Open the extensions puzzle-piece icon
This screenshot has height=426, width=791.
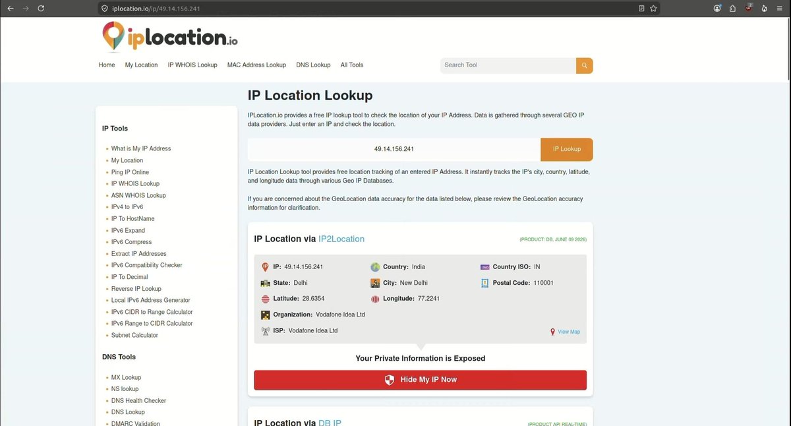732,9
